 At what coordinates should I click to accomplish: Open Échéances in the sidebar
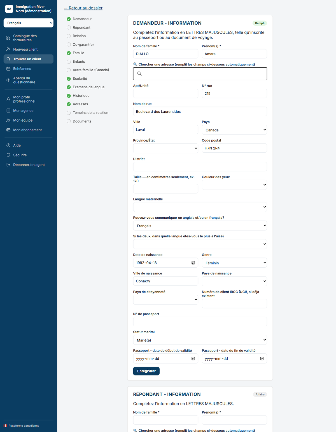coord(29,69)
